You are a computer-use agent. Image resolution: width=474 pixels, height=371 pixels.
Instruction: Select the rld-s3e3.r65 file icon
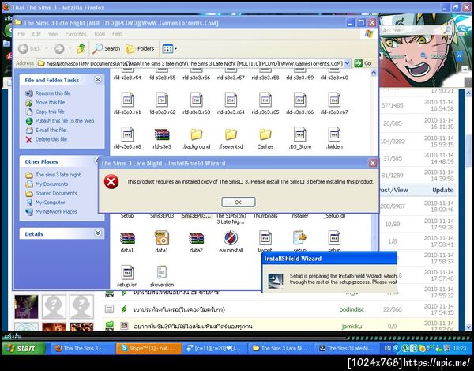pos(265,100)
